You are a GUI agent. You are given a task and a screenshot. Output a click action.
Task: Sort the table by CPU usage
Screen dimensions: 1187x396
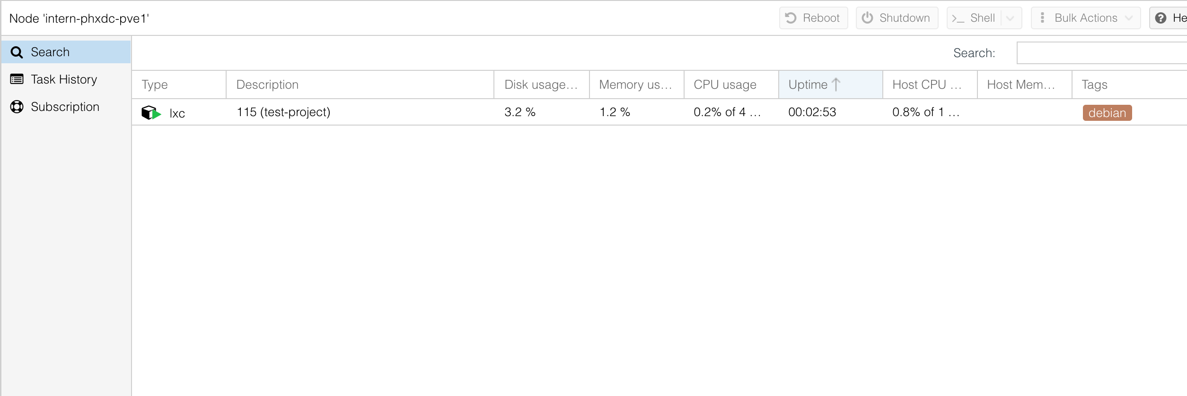(724, 84)
